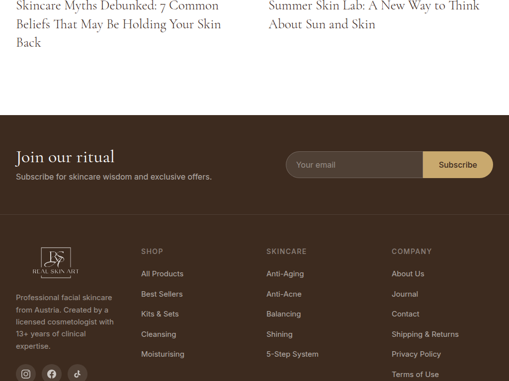This screenshot has width=509, height=381.
Task: Open the Best Sellers link
Action: (162, 294)
